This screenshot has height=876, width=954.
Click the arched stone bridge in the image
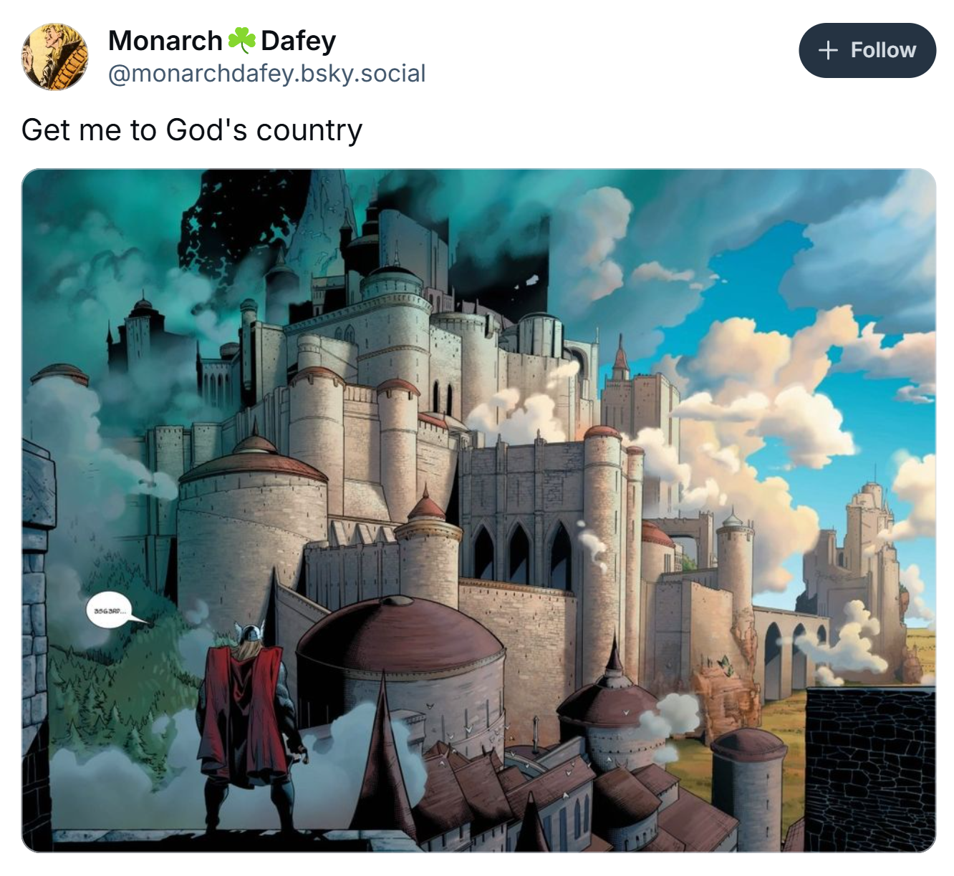[788, 648]
